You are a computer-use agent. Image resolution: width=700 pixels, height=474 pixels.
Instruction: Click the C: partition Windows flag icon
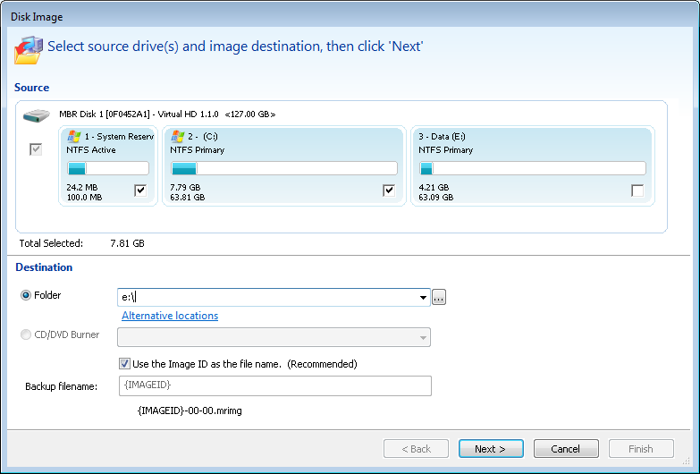pos(178,136)
